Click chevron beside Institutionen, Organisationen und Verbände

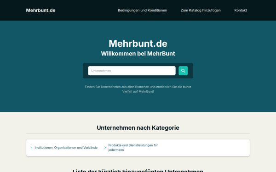[x=31, y=148]
